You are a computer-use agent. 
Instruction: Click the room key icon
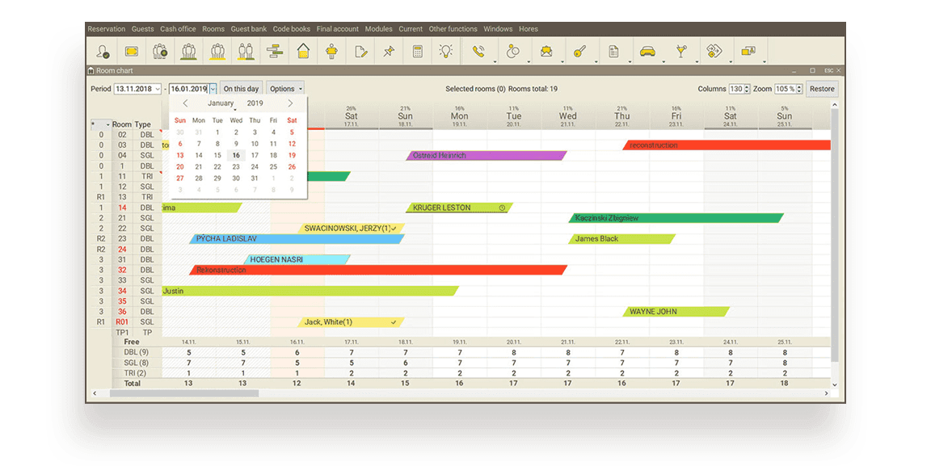click(579, 52)
